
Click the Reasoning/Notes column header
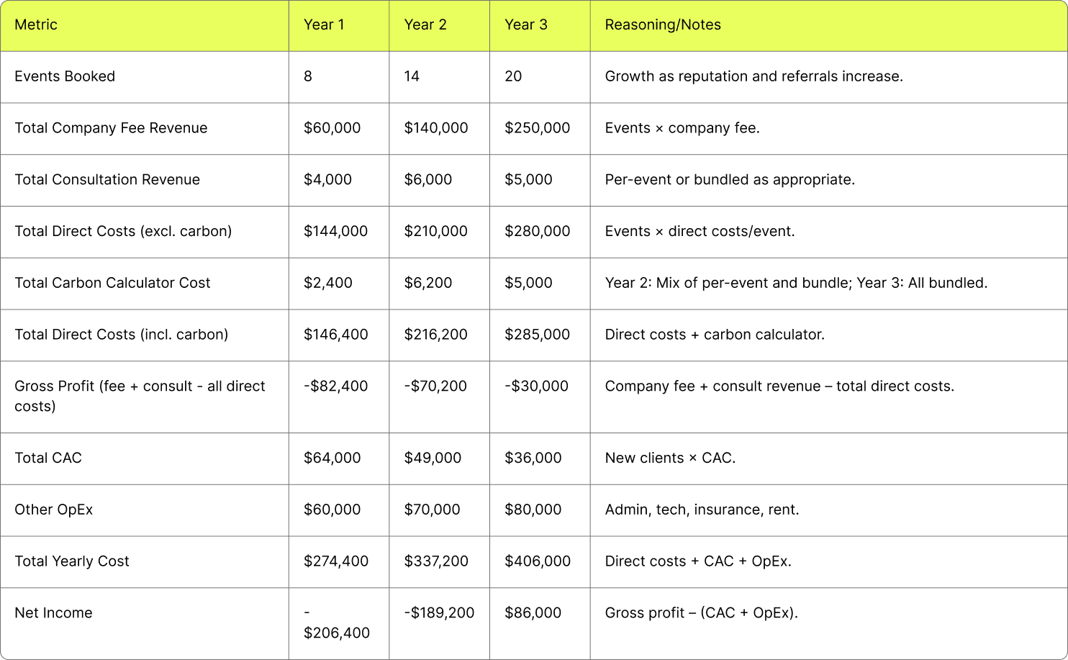pos(663,25)
